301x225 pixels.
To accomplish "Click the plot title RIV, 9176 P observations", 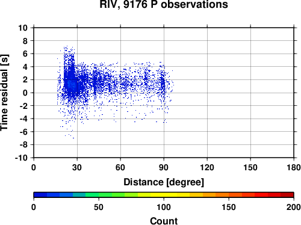I will click(164, 4).
